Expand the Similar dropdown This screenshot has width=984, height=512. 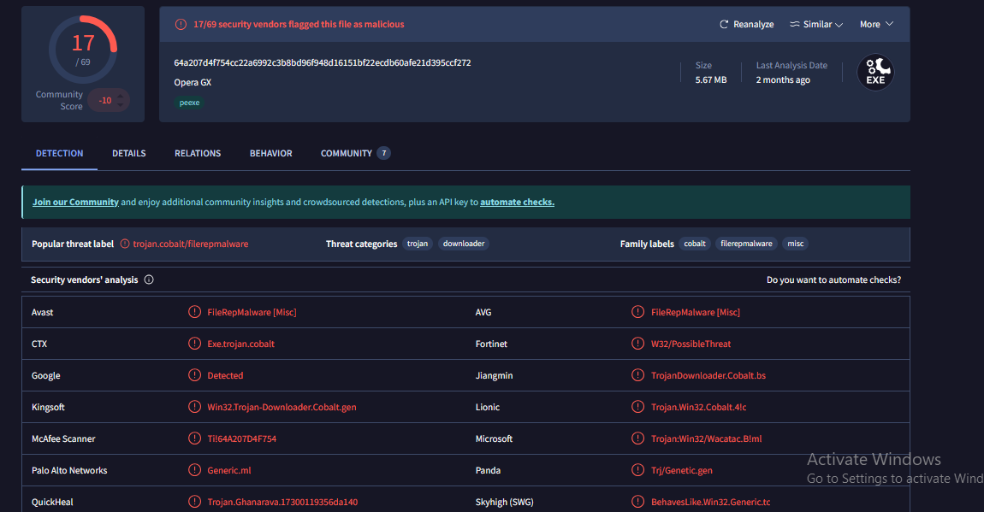pos(816,25)
